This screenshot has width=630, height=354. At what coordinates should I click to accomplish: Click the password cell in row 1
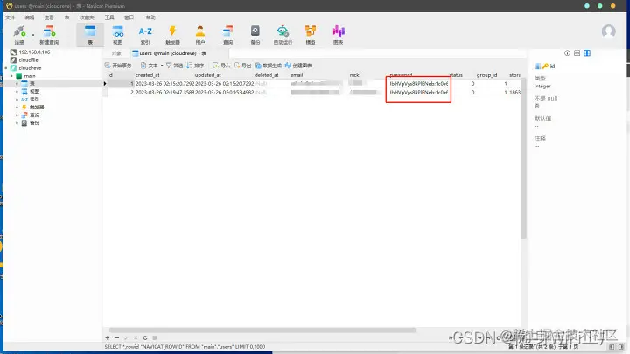point(418,84)
